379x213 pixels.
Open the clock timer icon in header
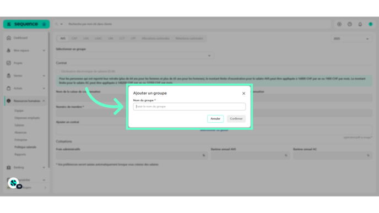[350, 24]
